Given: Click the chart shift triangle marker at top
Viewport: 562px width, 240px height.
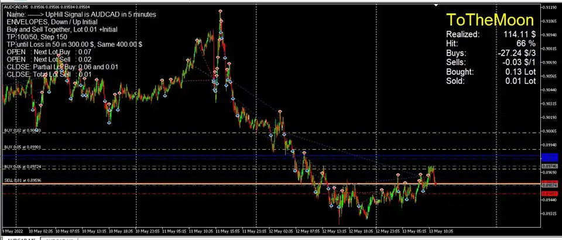Looking at the screenshot, I should tap(436, 6).
